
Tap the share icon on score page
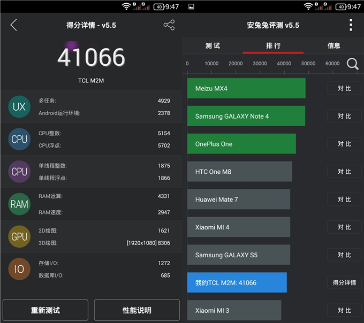169,25
